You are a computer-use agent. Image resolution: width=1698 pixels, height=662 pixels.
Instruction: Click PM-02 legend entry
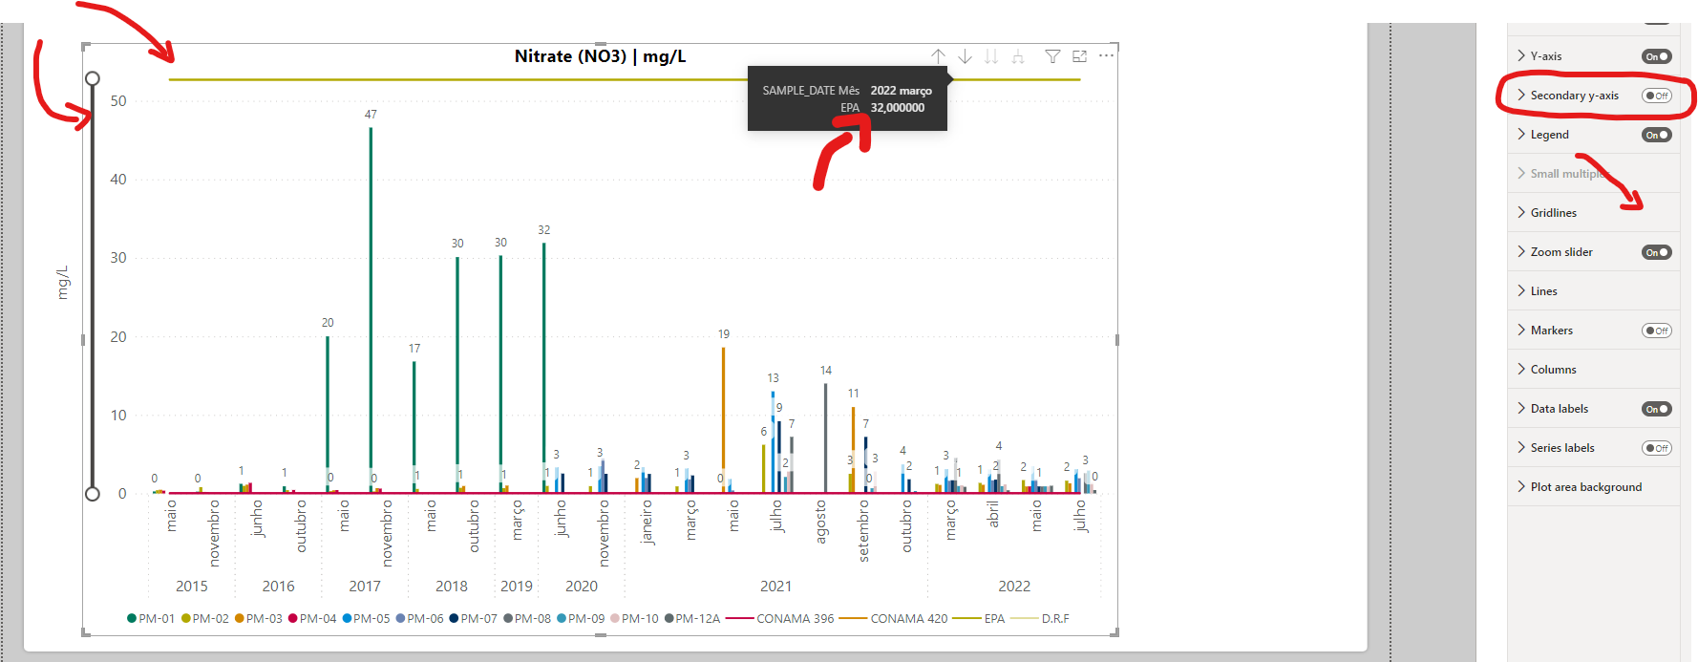[205, 619]
